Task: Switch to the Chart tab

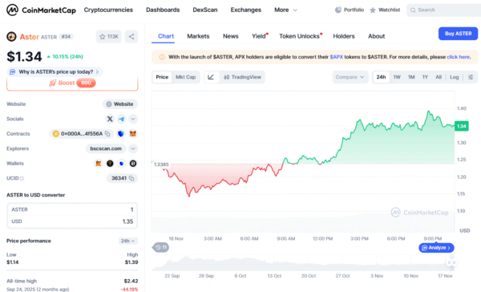Action: click(x=166, y=36)
